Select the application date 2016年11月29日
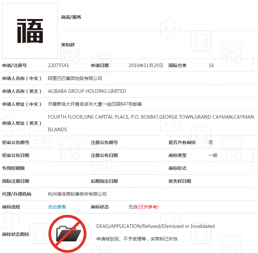258x253 pixels. point(146,65)
